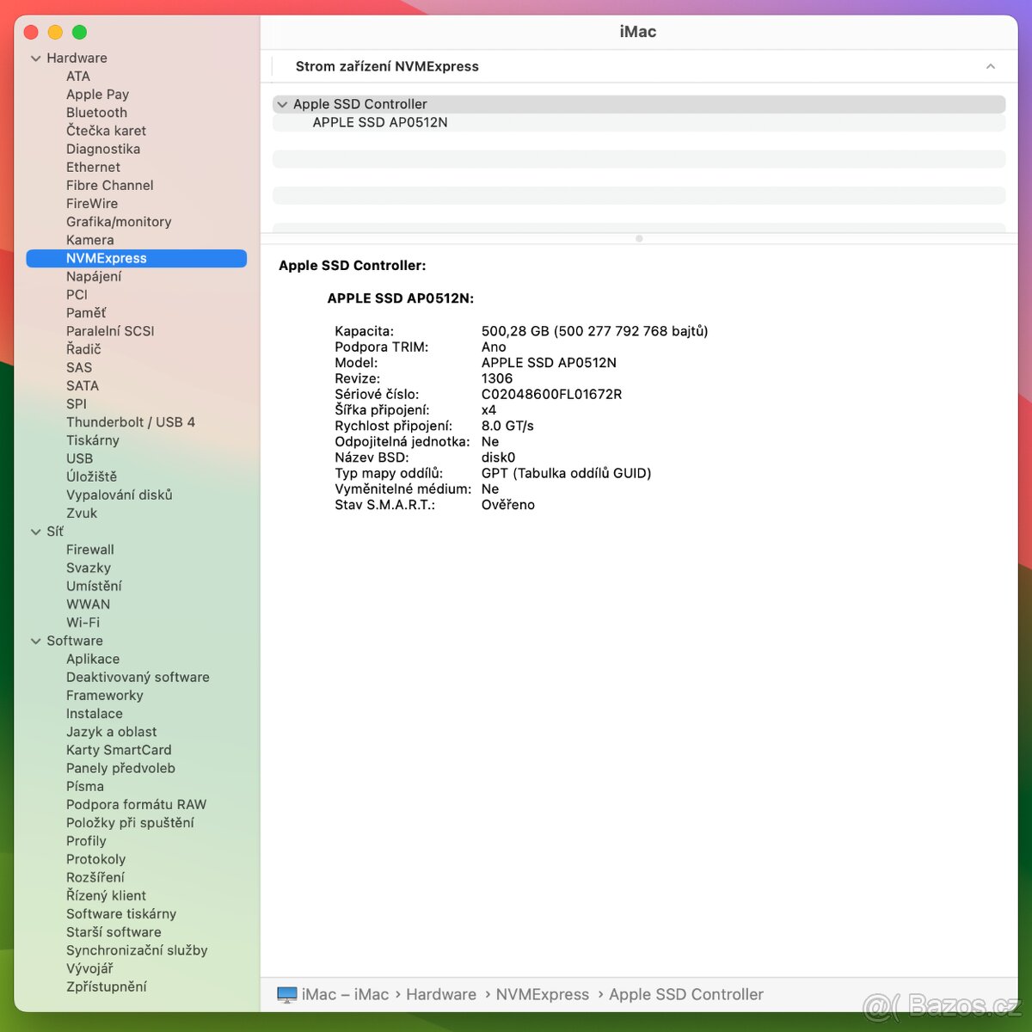Image resolution: width=1032 pixels, height=1032 pixels.
Task: Select Úložiště in the Hardware list
Action: click(x=93, y=476)
